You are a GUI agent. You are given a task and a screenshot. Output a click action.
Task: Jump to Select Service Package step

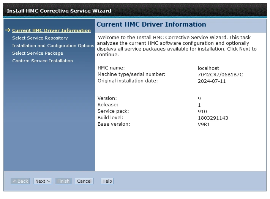pyautogui.click(x=38, y=53)
